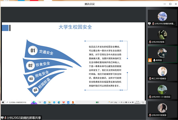
Task: Open the Windows Start button in shared taskbar
Action: 3,102
